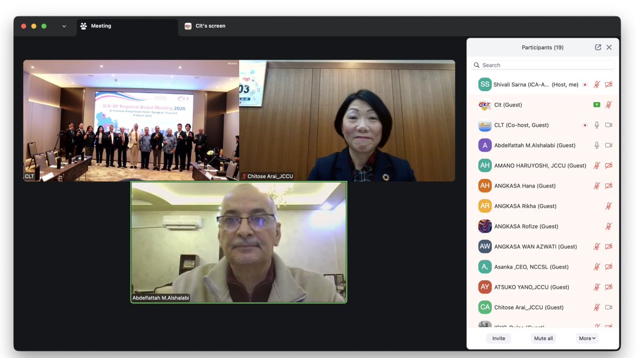
Task: Click the muted mic icon beside Asanka, CEO, NCCSL
Action: tap(597, 266)
